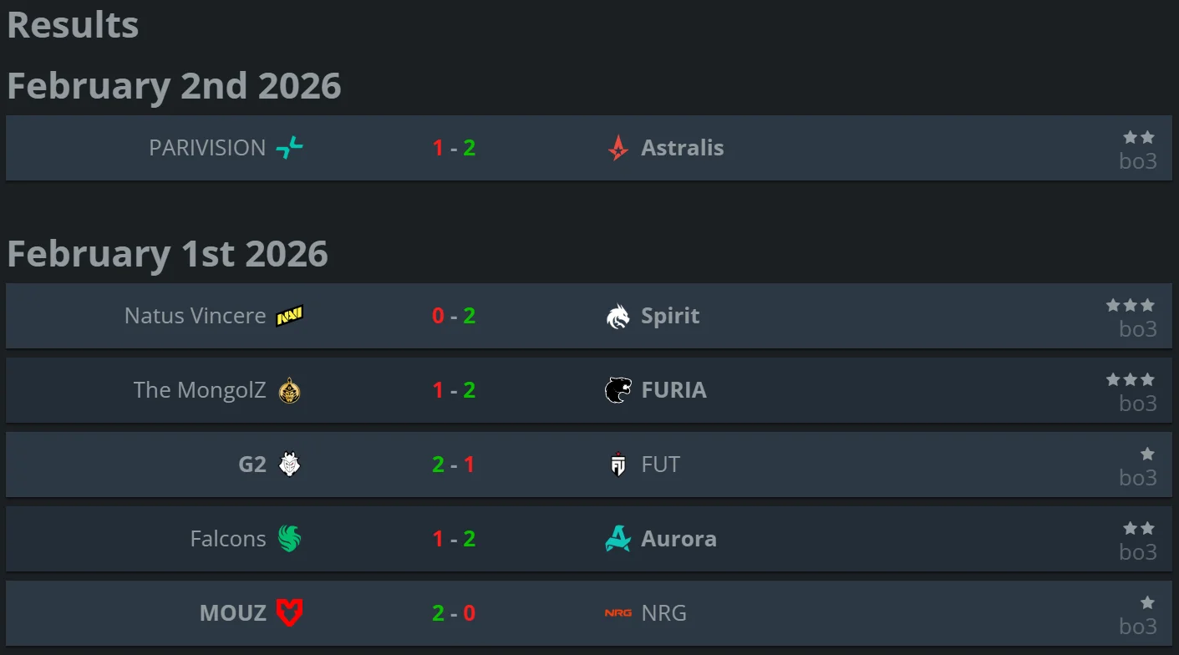Click the FUT team logo

click(617, 465)
